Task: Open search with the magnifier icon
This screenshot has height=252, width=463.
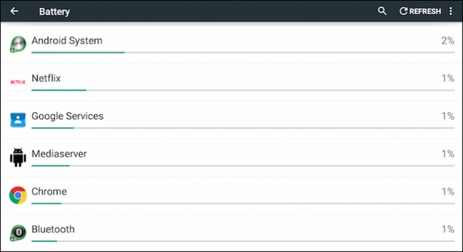Action: 382,11
